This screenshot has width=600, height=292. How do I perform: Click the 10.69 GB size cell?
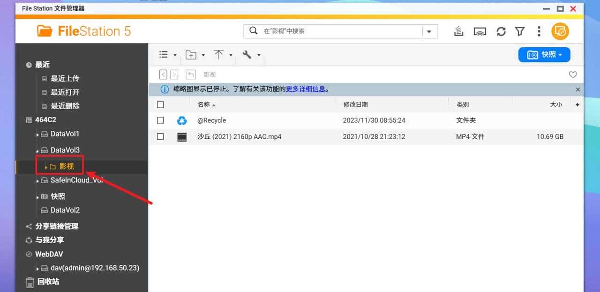pos(550,137)
